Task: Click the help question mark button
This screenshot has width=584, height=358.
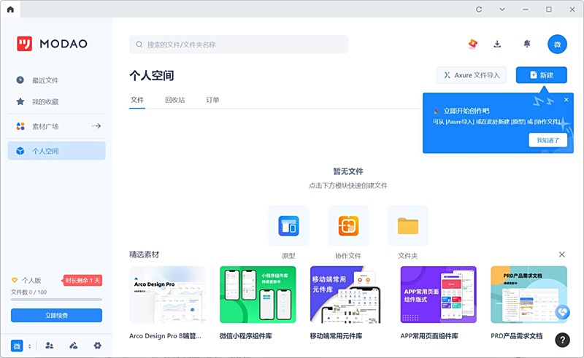Action: 562,339
